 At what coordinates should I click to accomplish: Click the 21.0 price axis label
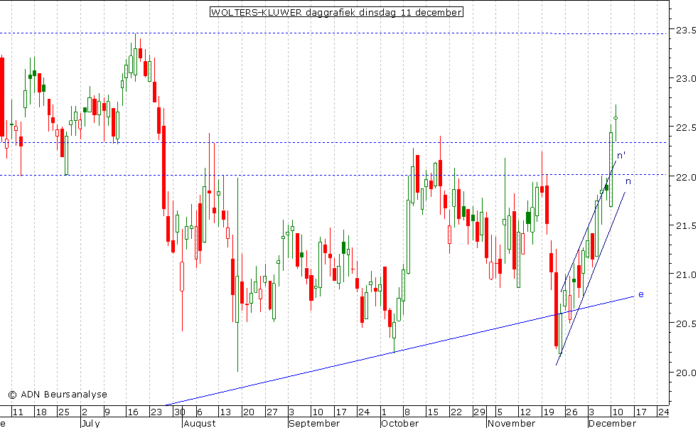(x=686, y=275)
